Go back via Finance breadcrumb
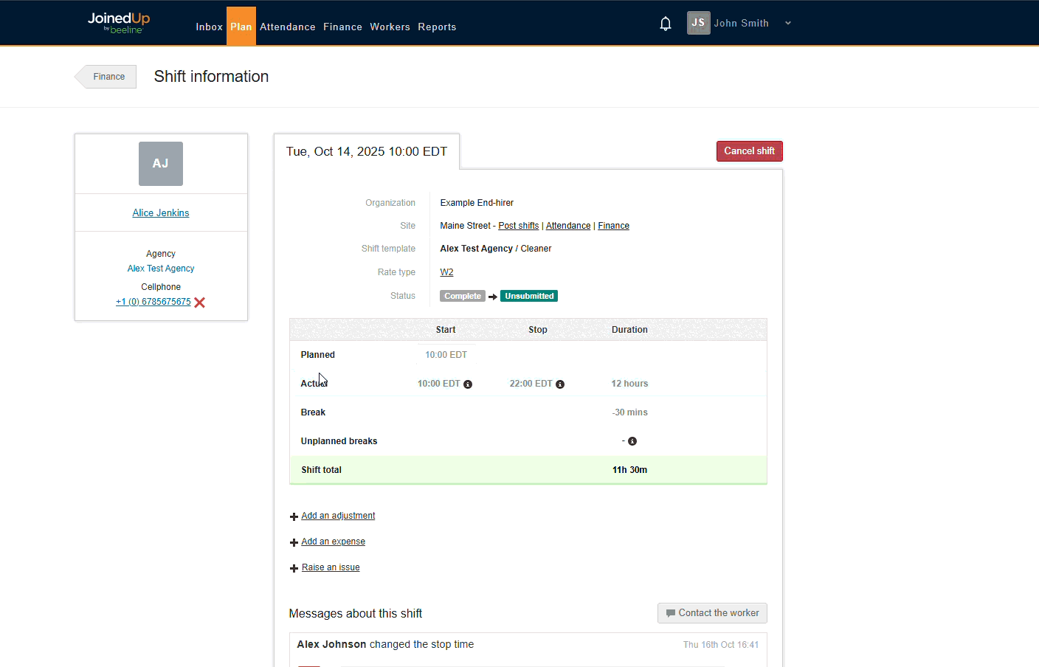This screenshot has width=1039, height=667. click(x=108, y=77)
